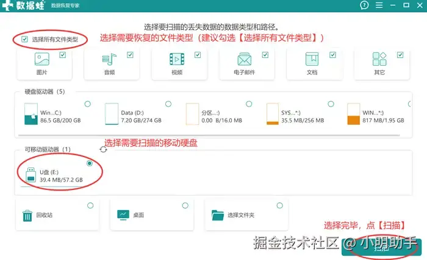Viewport: 427px width, 260px height.
Task: Click the 桌面 label
Action: pos(138,215)
